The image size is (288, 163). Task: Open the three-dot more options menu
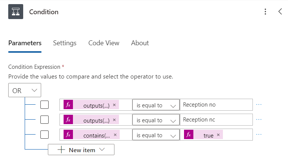coord(265,12)
